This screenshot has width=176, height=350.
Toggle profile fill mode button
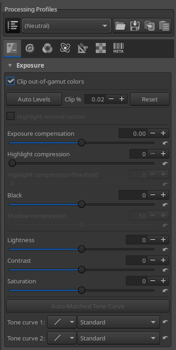[13, 26]
